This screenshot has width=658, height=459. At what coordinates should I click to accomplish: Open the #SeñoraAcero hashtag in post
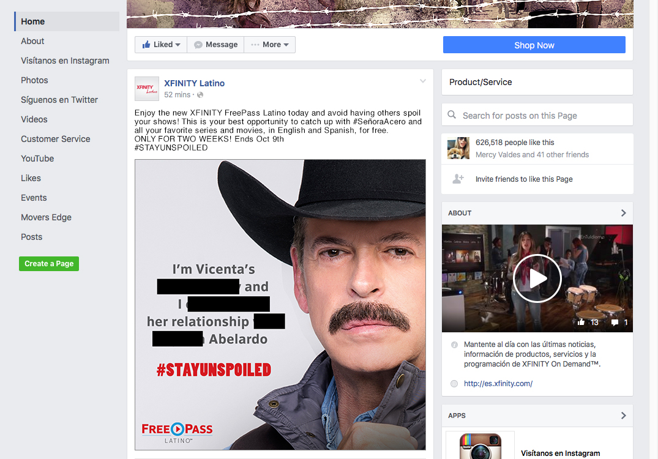point(379,122)
